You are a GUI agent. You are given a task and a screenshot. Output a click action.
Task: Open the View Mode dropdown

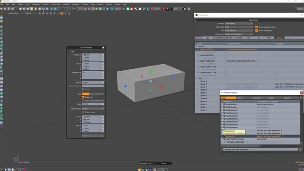pyautogui.click(x=238, y=34)
